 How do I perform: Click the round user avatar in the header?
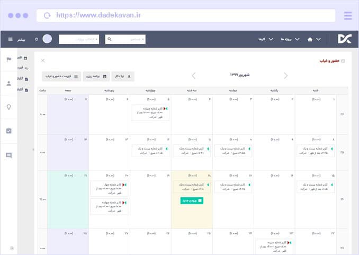[x=47, y=39]
